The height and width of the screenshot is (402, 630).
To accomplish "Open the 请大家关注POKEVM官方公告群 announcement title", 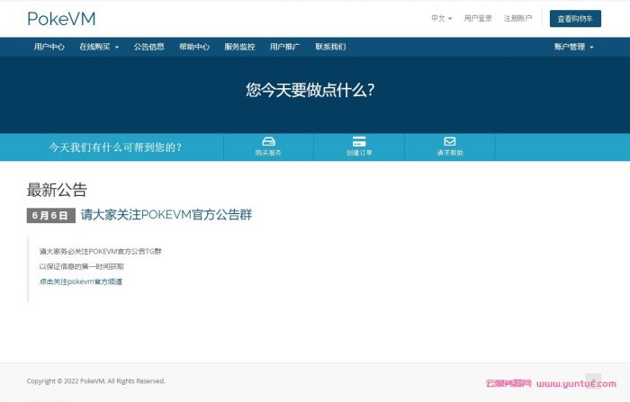I will (x=166, y=215).
